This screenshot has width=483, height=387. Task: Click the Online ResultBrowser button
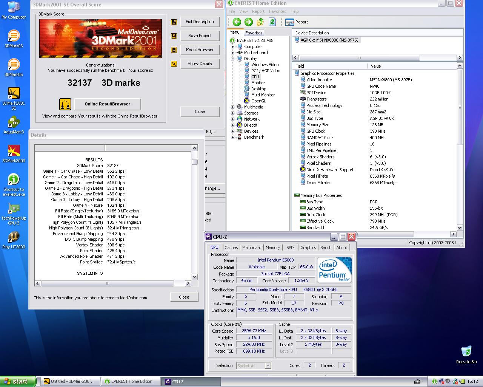click(108, 104)
